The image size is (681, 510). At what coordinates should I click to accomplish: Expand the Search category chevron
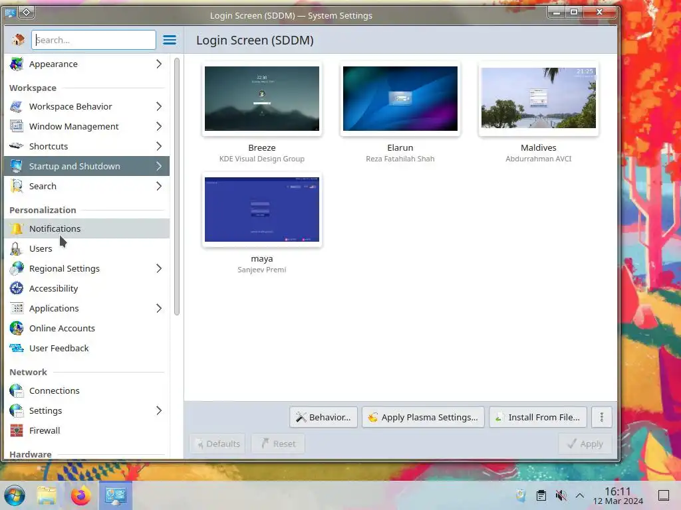[159, 186]
